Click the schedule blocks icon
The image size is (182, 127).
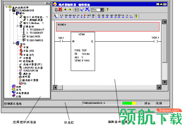coord(20,73)
